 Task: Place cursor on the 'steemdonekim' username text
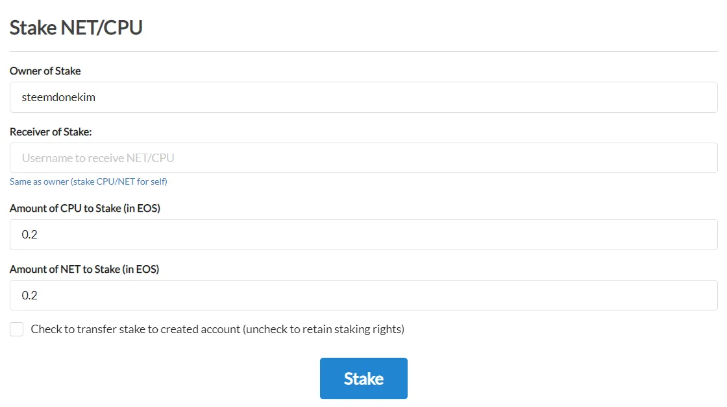tap(58, 97)
